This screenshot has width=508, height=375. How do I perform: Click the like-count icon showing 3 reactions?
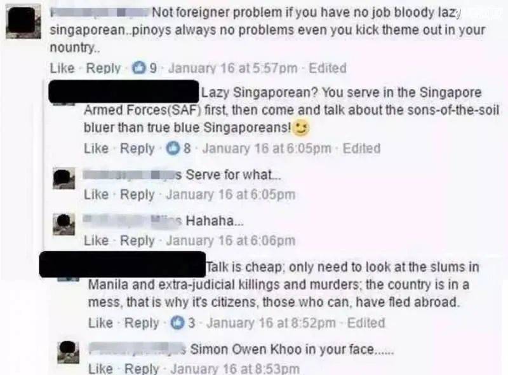pyautogui.click(x=178, y=323)
